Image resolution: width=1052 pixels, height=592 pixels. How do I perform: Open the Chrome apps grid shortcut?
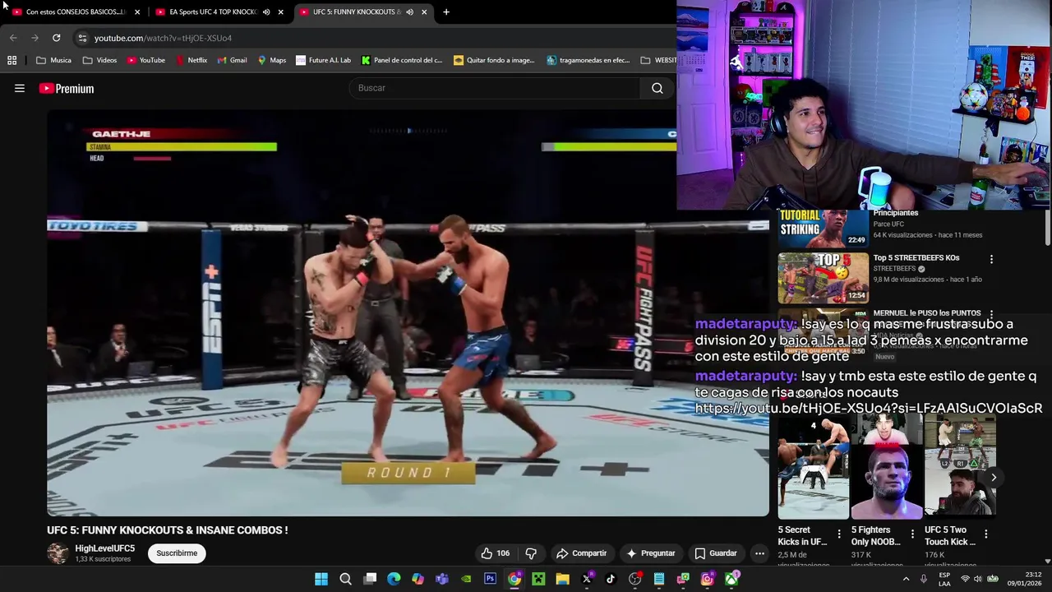click(x=12, y=60)
